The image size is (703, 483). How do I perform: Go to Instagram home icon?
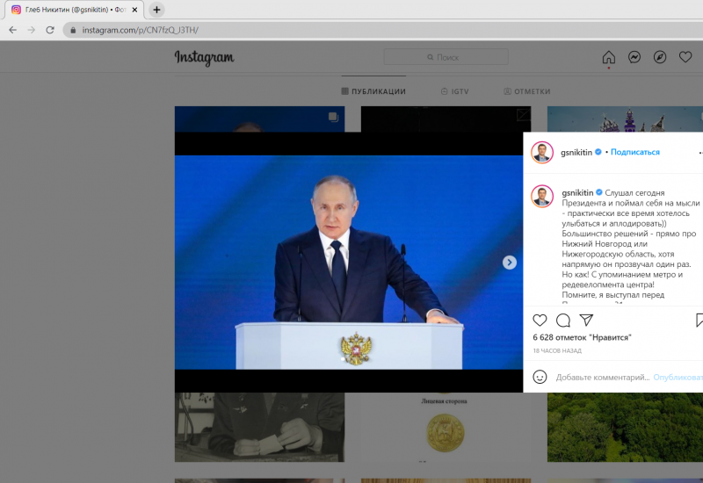(608, 57)
